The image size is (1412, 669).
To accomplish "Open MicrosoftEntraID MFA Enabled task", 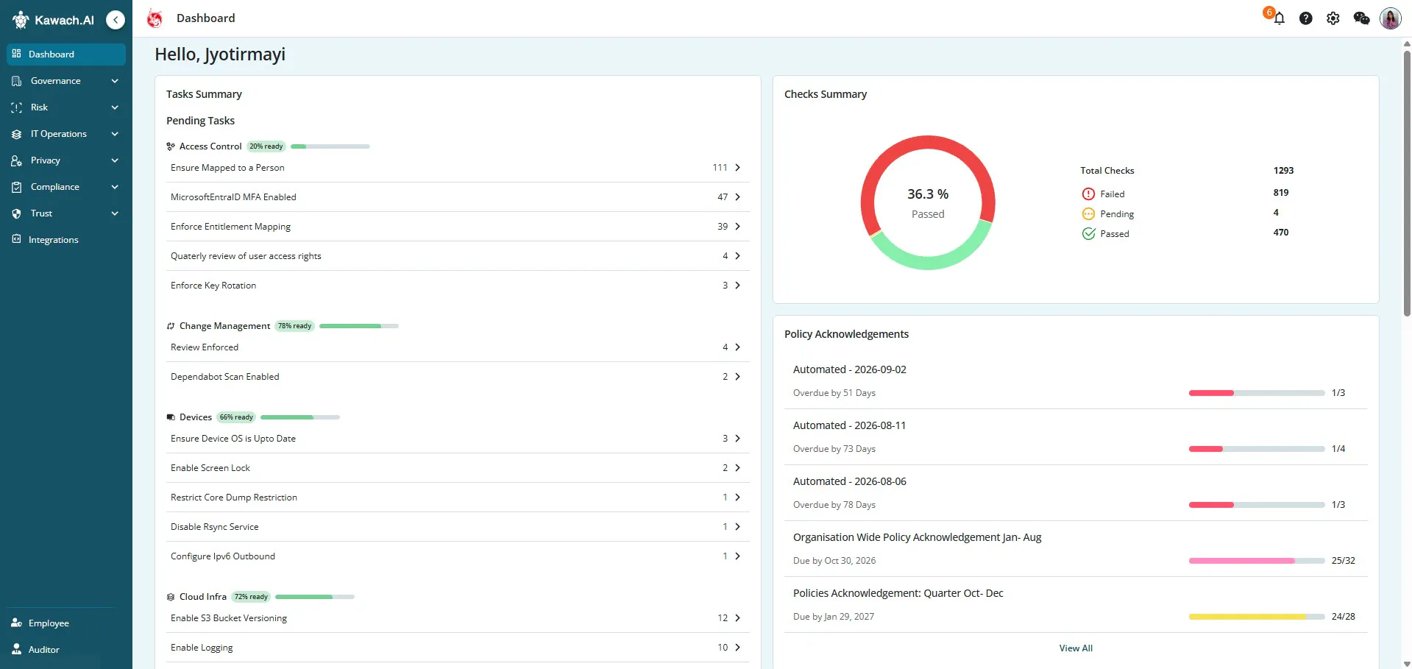I will coord(458,197).
